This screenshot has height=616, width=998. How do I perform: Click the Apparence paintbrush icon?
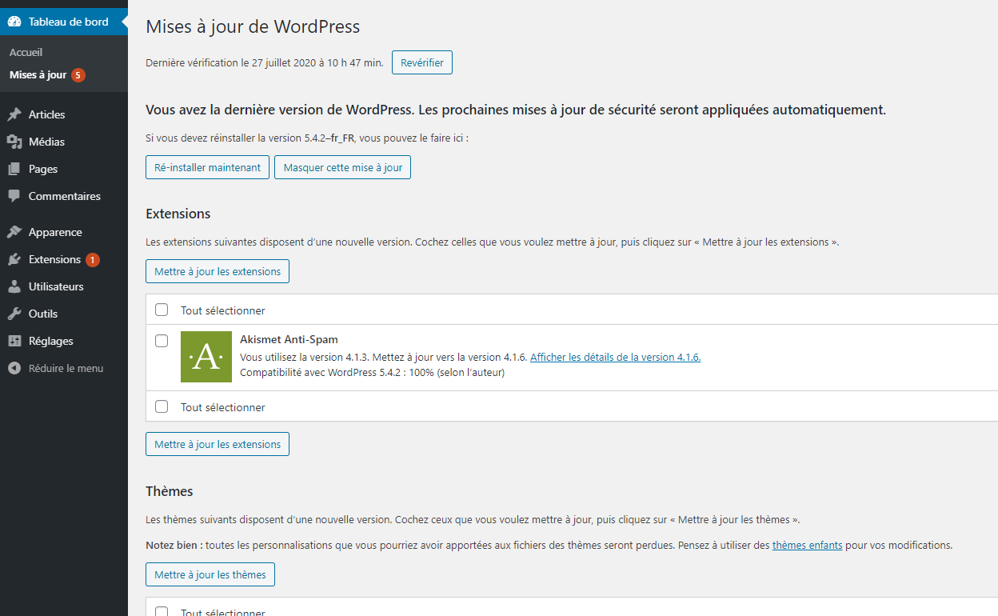click(14, 232)
